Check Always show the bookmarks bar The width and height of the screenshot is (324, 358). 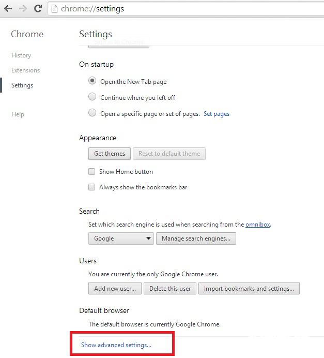92,187
